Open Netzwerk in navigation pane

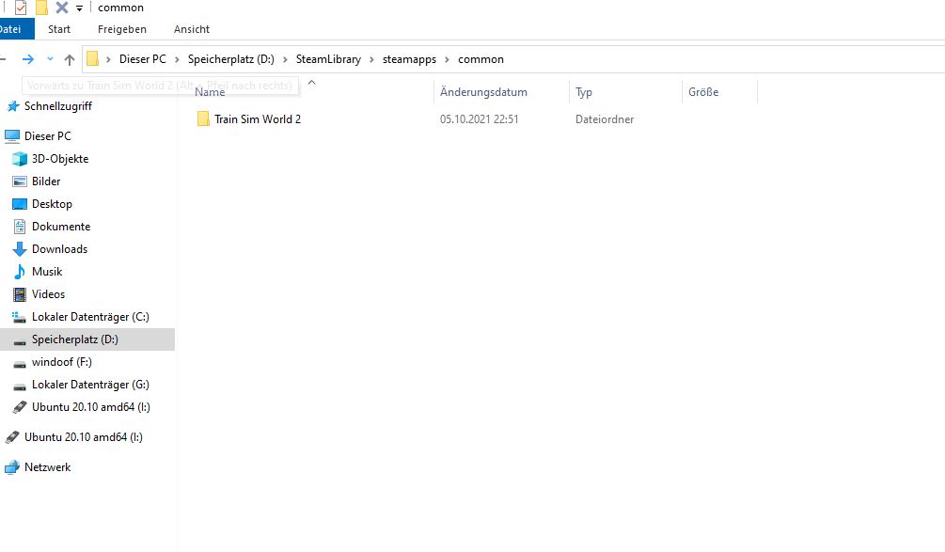click(x=48, y=467)
